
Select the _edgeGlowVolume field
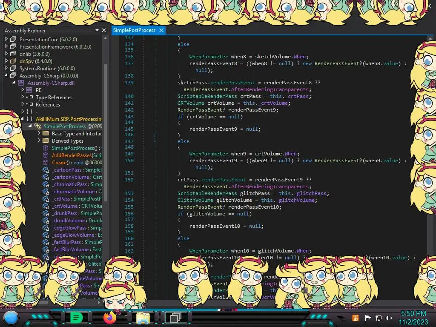(77, 235)
